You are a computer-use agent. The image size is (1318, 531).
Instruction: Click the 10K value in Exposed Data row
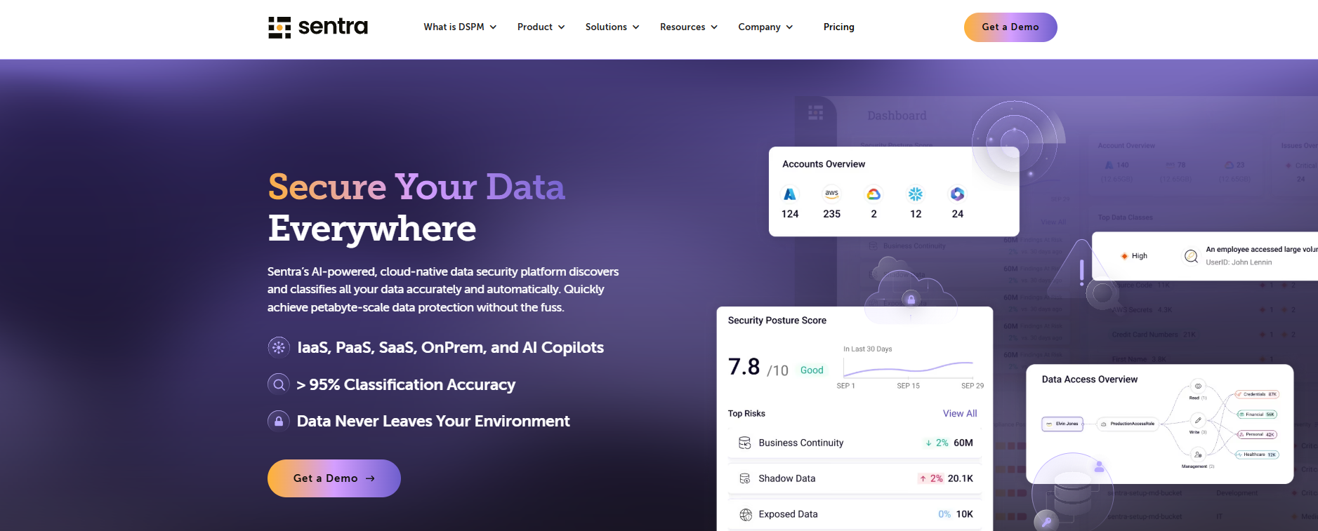tap(965, 514)
